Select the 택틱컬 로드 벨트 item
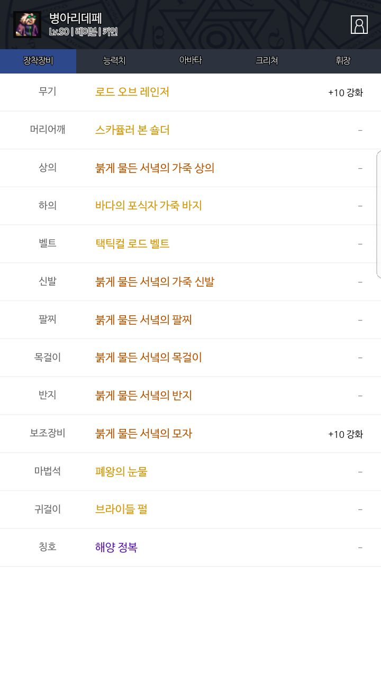 (132, 244)
